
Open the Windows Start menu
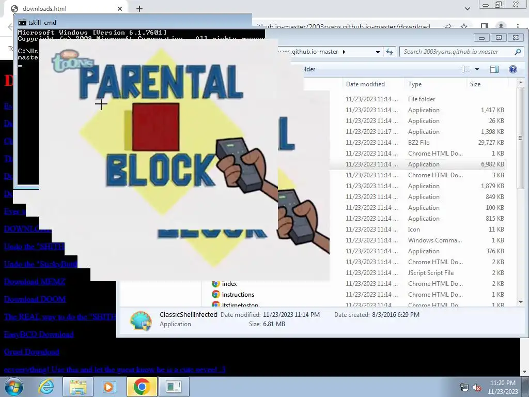[13, 387]
